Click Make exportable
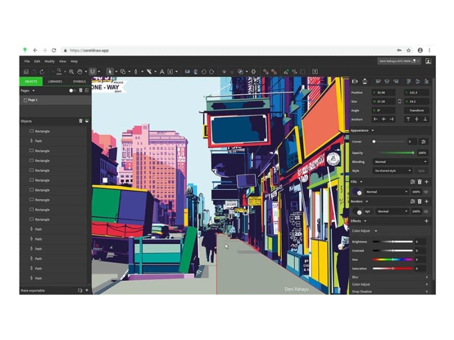The height and width of the screenshot is (340, 454). [x=33, y=290]
